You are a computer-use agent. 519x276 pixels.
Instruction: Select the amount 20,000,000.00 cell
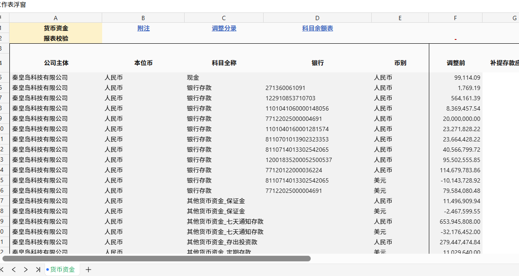[x=455, y=119]
